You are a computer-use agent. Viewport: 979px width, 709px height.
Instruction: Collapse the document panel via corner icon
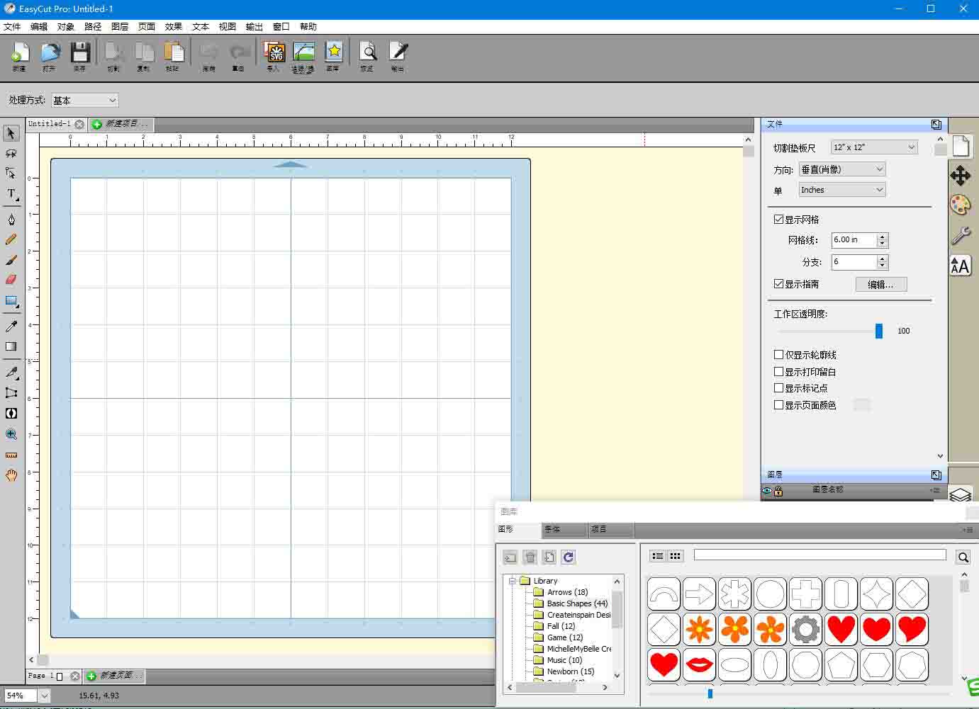(x=936, y=124)
